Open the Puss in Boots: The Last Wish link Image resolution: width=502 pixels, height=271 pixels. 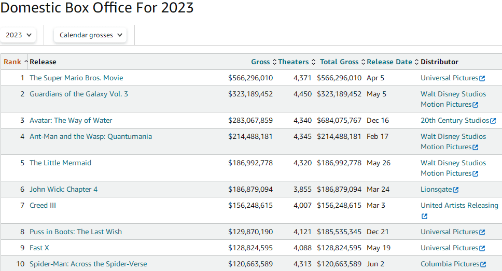click(x=76, y=232)
